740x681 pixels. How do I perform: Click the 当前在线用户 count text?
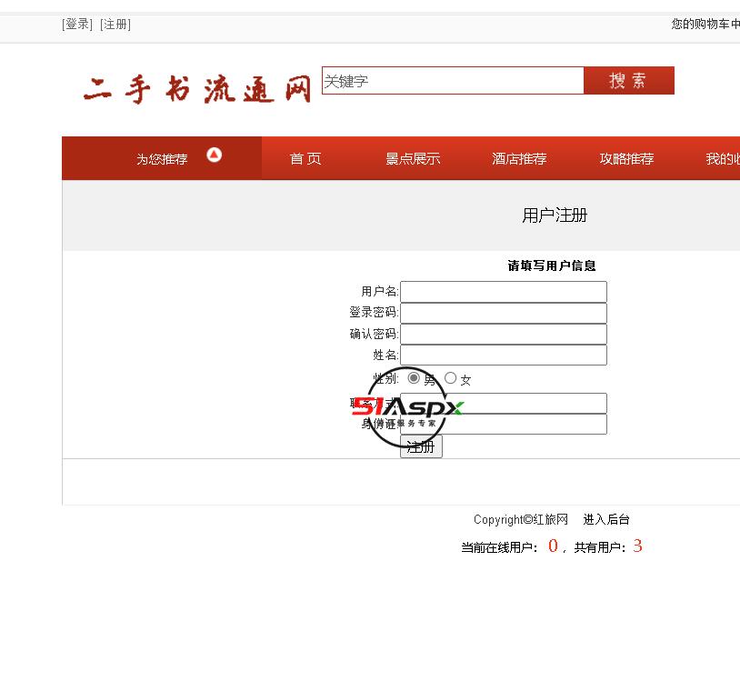point(510,546)
